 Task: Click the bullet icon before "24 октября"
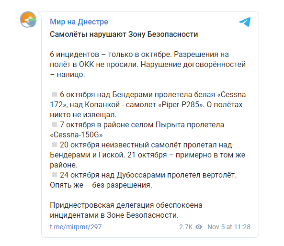tap(54, 175)
